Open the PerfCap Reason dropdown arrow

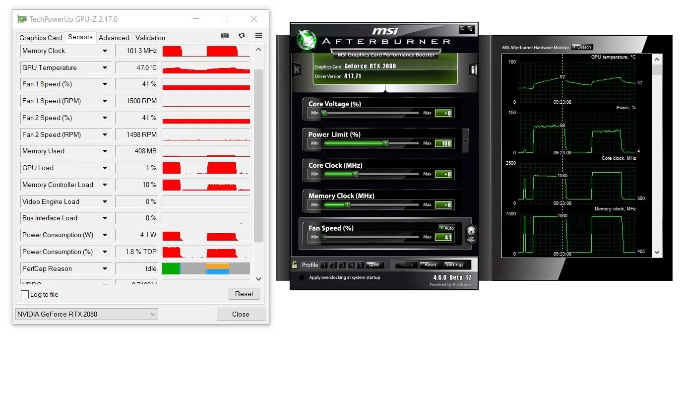point(105,268)
